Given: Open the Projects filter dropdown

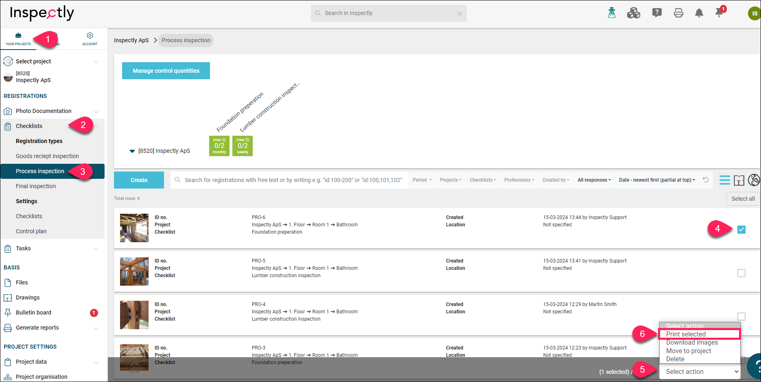Looking at the screenshot, I should coord(450,180).
